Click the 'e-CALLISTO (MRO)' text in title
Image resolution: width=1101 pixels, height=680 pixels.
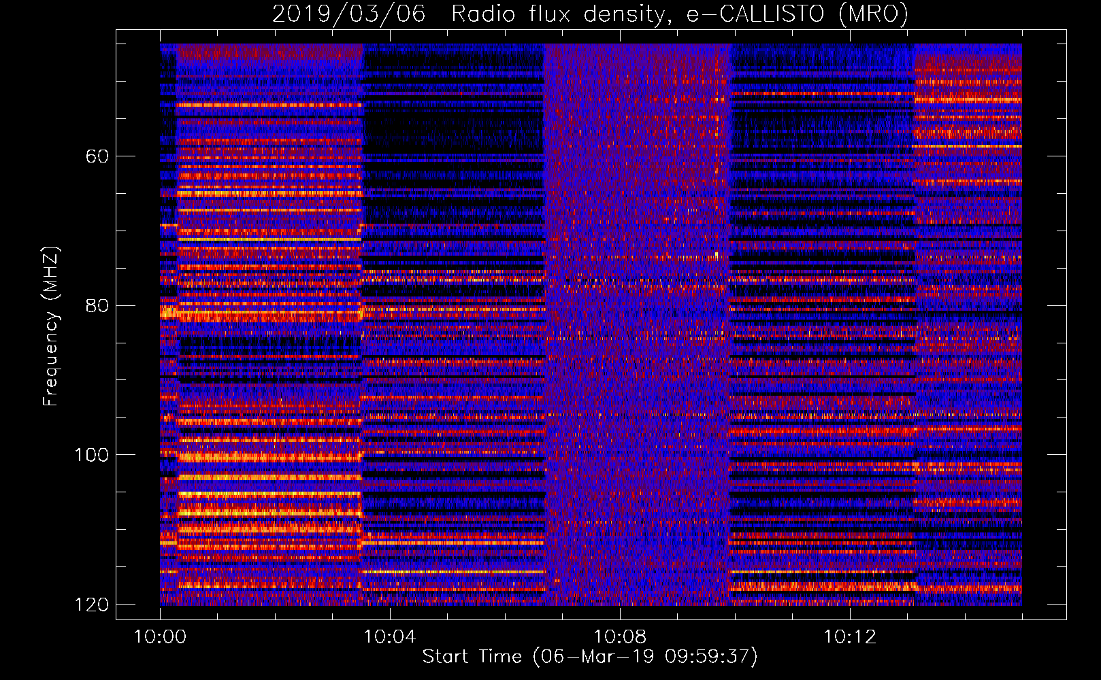tap(798, 14)
